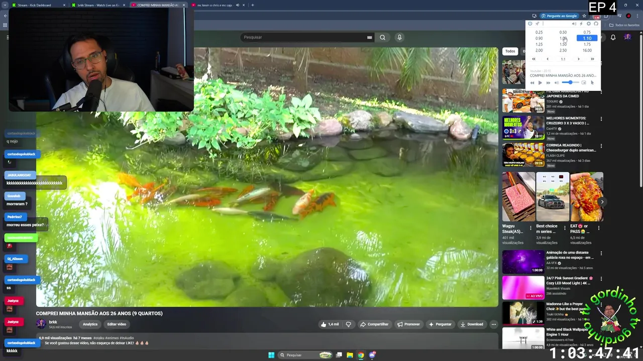Click YouTube search magnifier button
Image resolution: width=643 pixels, height=361 pixels.
pyautogui.click(x=382, y=37)
